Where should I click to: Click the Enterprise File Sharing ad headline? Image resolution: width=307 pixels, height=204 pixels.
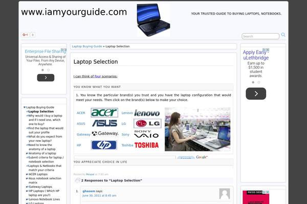click(45, 52)
